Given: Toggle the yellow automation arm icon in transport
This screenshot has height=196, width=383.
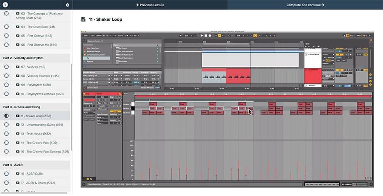Looking at the screenshot, I should pos(219,36).
